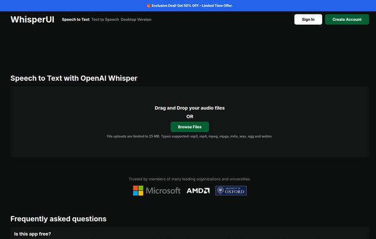Click the Create Account button
Image resolution: width=376 pixels, height=239 pixels.
(347, 20)
